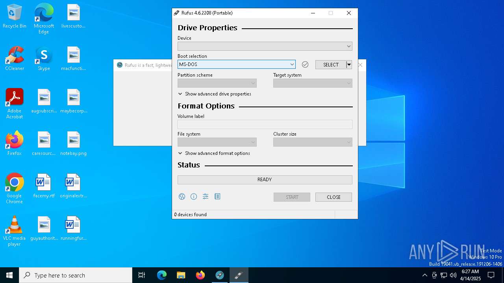Select facemy.rtf document on desktop
504x283 pixels.
point(44,186)
